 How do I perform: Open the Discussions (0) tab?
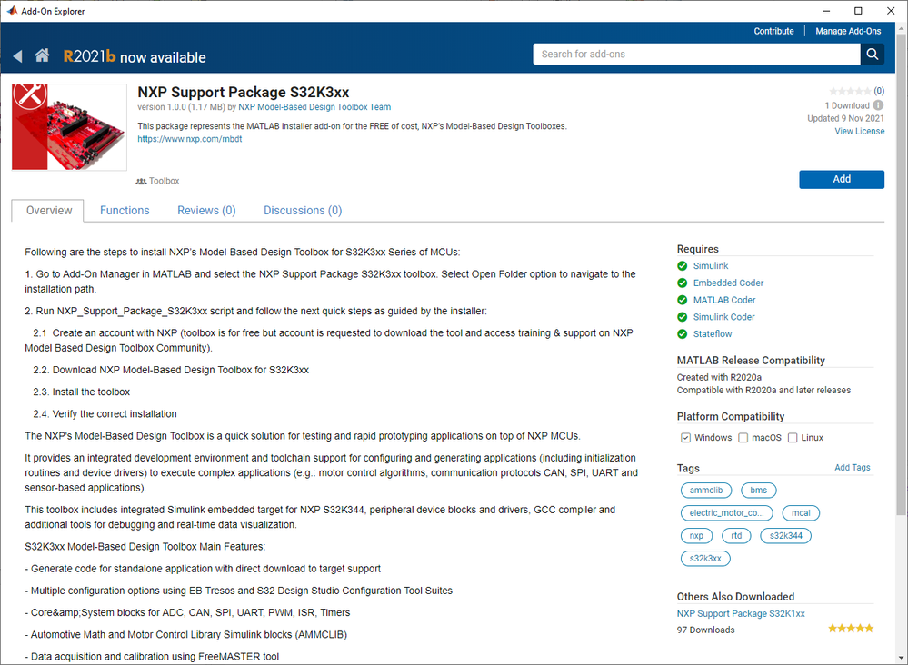pos(303,211)
